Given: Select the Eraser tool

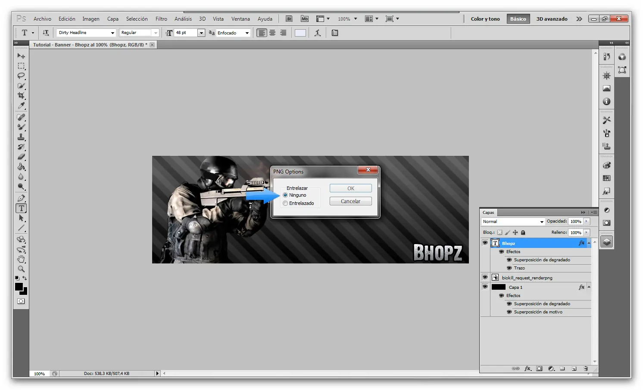Looking at the screenshot, I should click(21, 157).
